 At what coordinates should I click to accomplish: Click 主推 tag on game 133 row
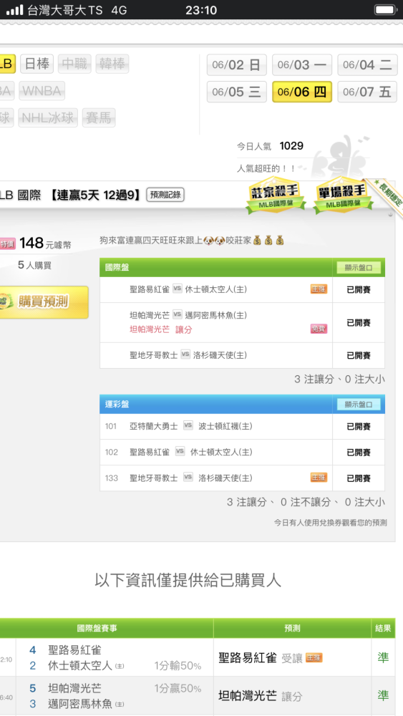(319, 478)
